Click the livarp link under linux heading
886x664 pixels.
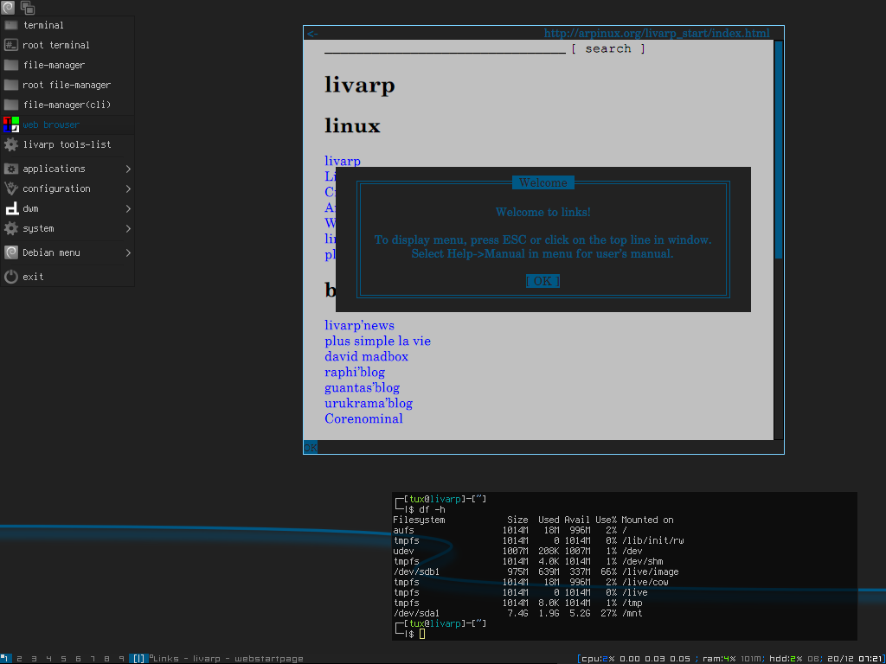343,161
